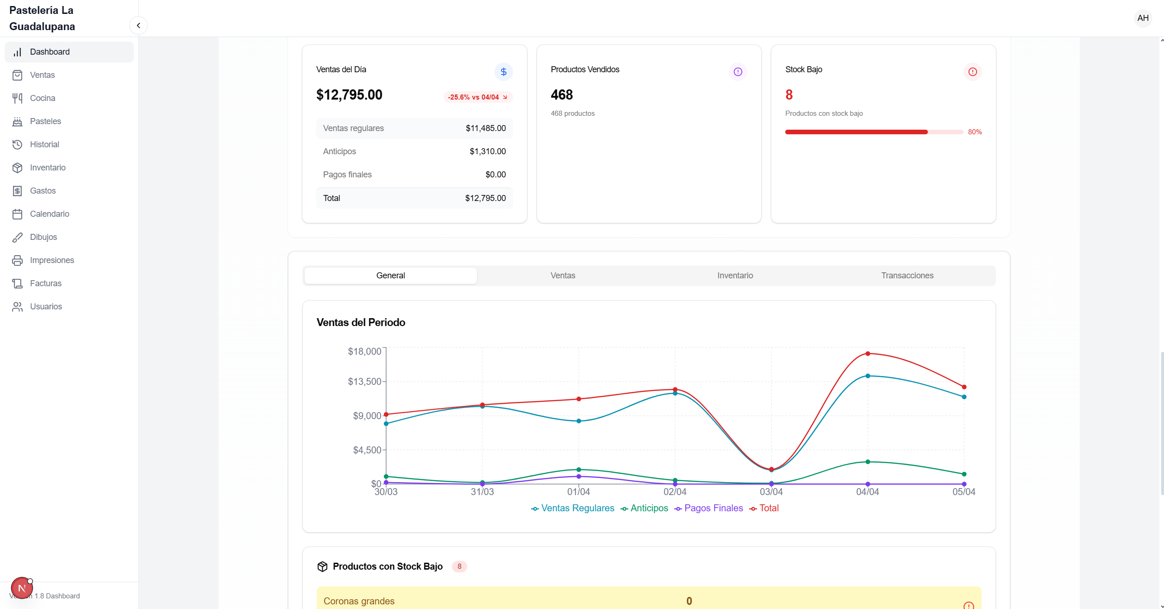Open Pasteles via the cake icon
The height and width of the screenshot is (609, 1164).
click(17, 121)
